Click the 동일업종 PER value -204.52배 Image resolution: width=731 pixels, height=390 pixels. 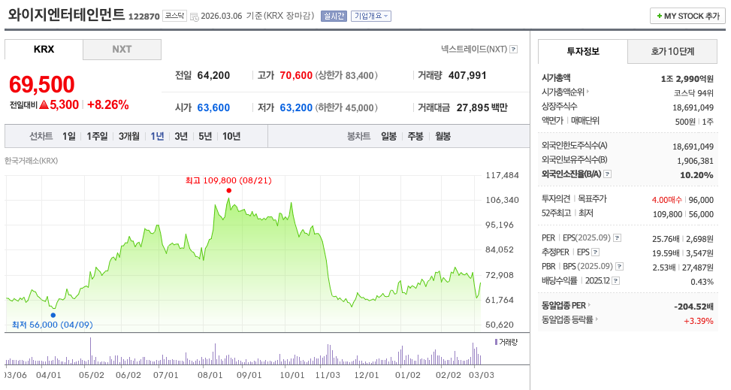pos(693,307)
